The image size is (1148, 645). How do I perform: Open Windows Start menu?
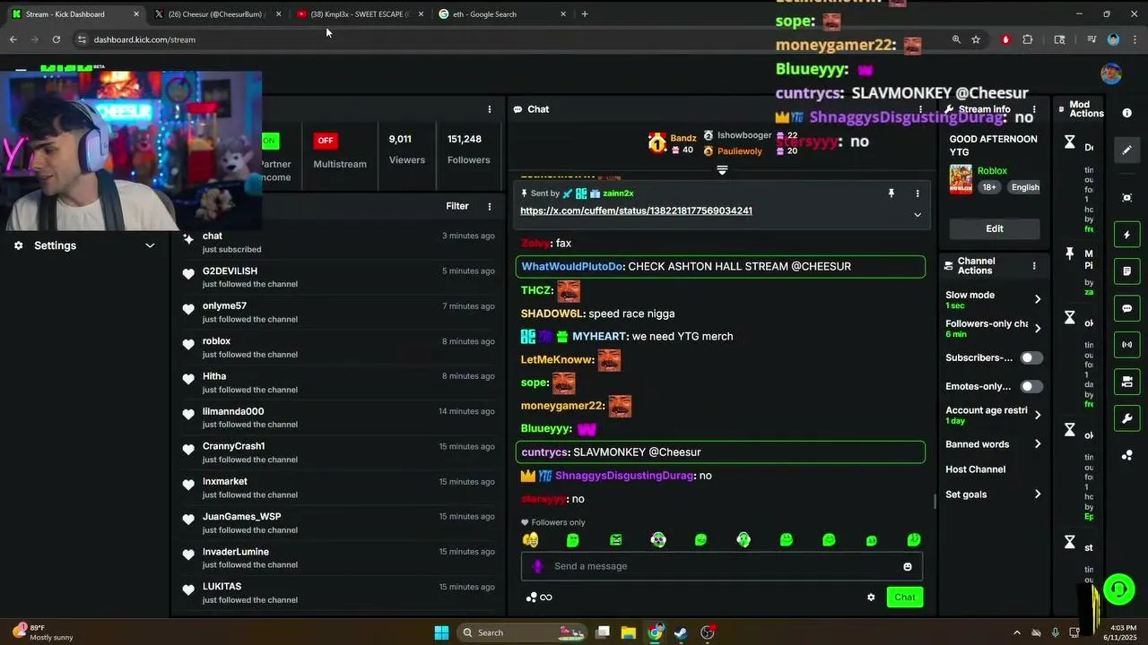441,632
